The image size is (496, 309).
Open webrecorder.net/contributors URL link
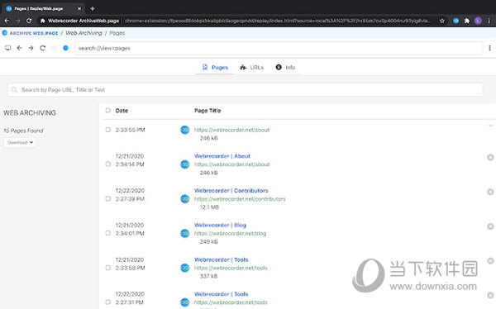pyautogui.click(x=240, y=199)
